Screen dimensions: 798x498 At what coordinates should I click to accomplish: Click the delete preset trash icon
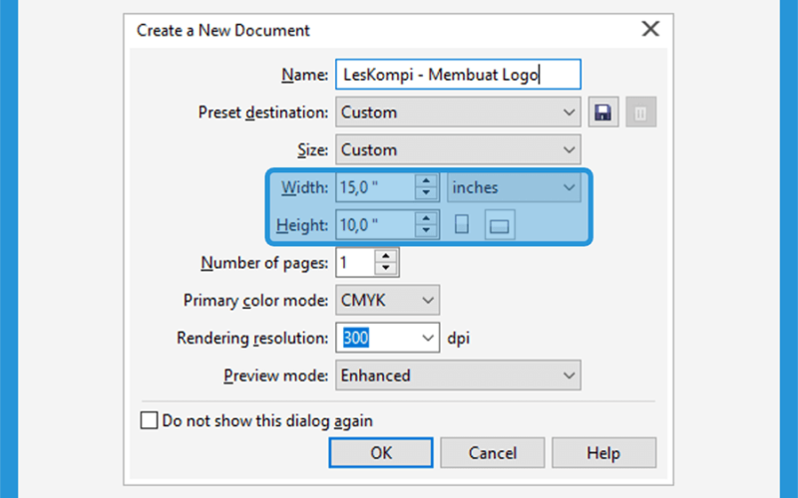[640, 112]
